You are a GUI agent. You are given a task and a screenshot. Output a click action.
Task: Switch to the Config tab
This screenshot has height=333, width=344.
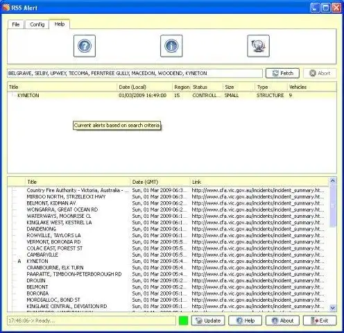pos(37,24)
